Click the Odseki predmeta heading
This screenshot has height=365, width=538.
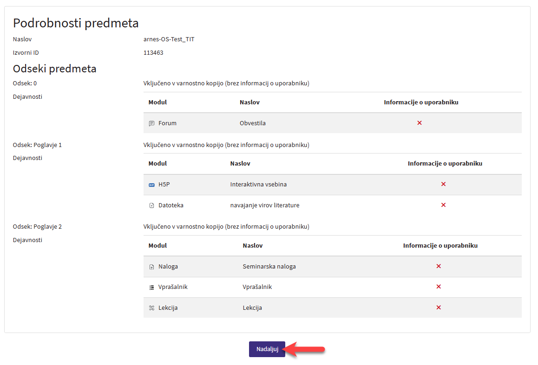coord(54,69)
